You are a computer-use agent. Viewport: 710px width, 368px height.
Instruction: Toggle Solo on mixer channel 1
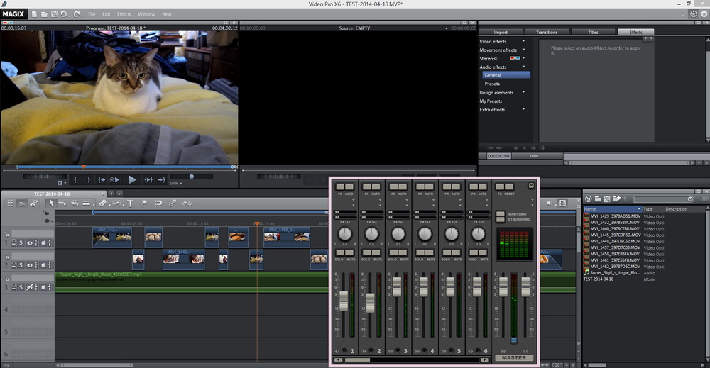click(339, 252)
